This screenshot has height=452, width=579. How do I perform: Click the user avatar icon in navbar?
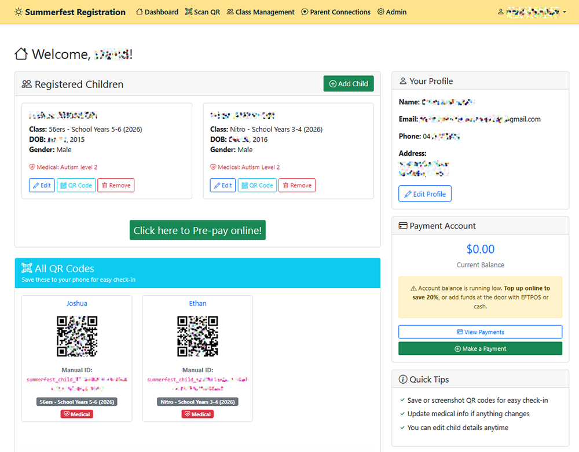[501, 12]
